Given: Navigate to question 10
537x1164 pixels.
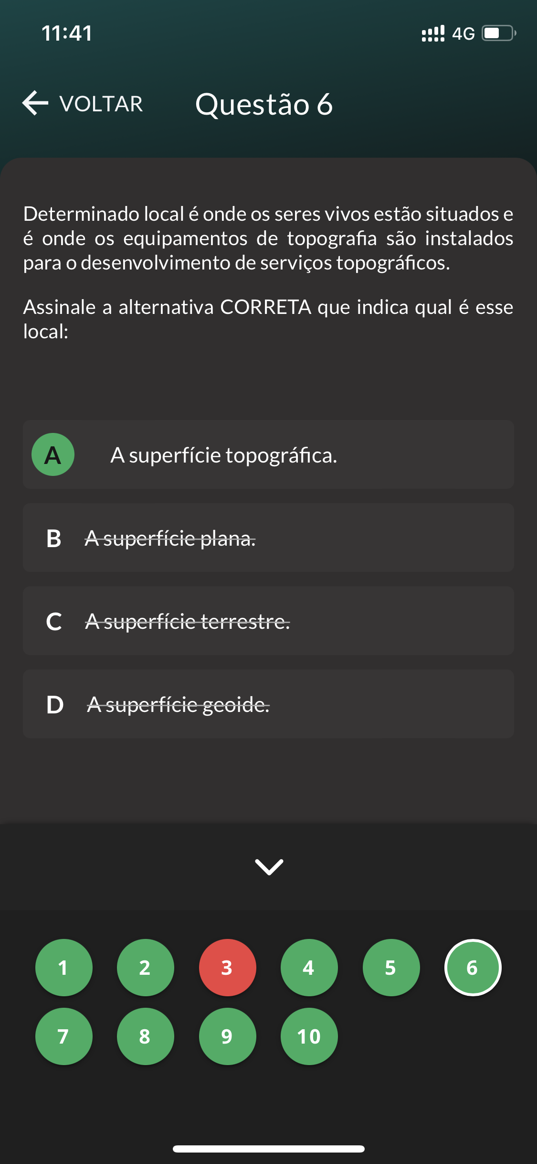Looking at the screenshot, I should tap(309, 1036).
